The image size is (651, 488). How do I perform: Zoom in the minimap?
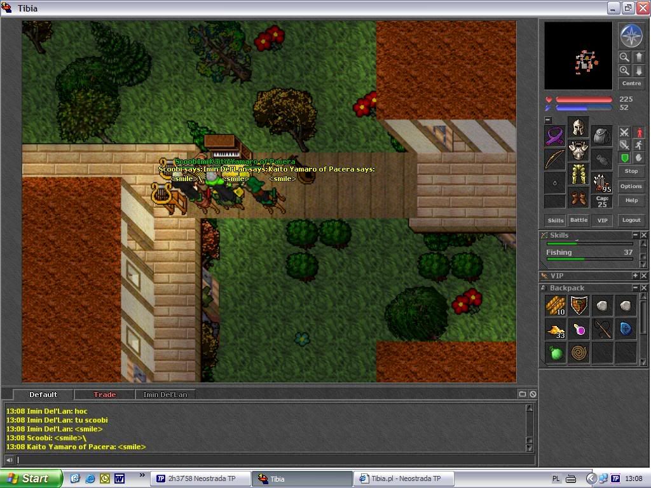click(624, 71)
